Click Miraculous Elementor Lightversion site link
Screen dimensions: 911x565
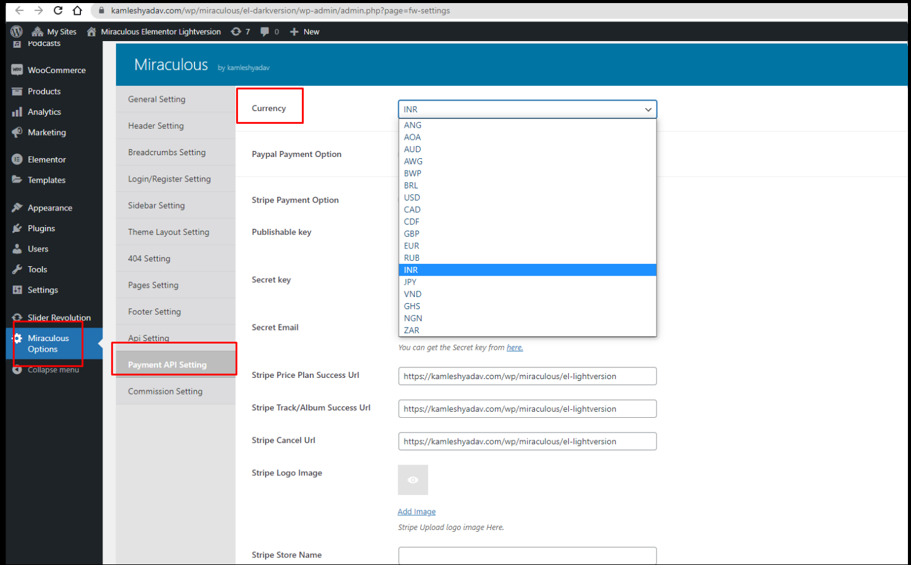(x=154, y=31)
